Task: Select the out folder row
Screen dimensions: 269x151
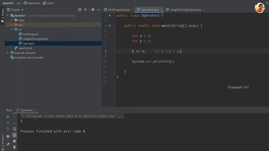Action: pyautogui.click(x=53, y=25)
